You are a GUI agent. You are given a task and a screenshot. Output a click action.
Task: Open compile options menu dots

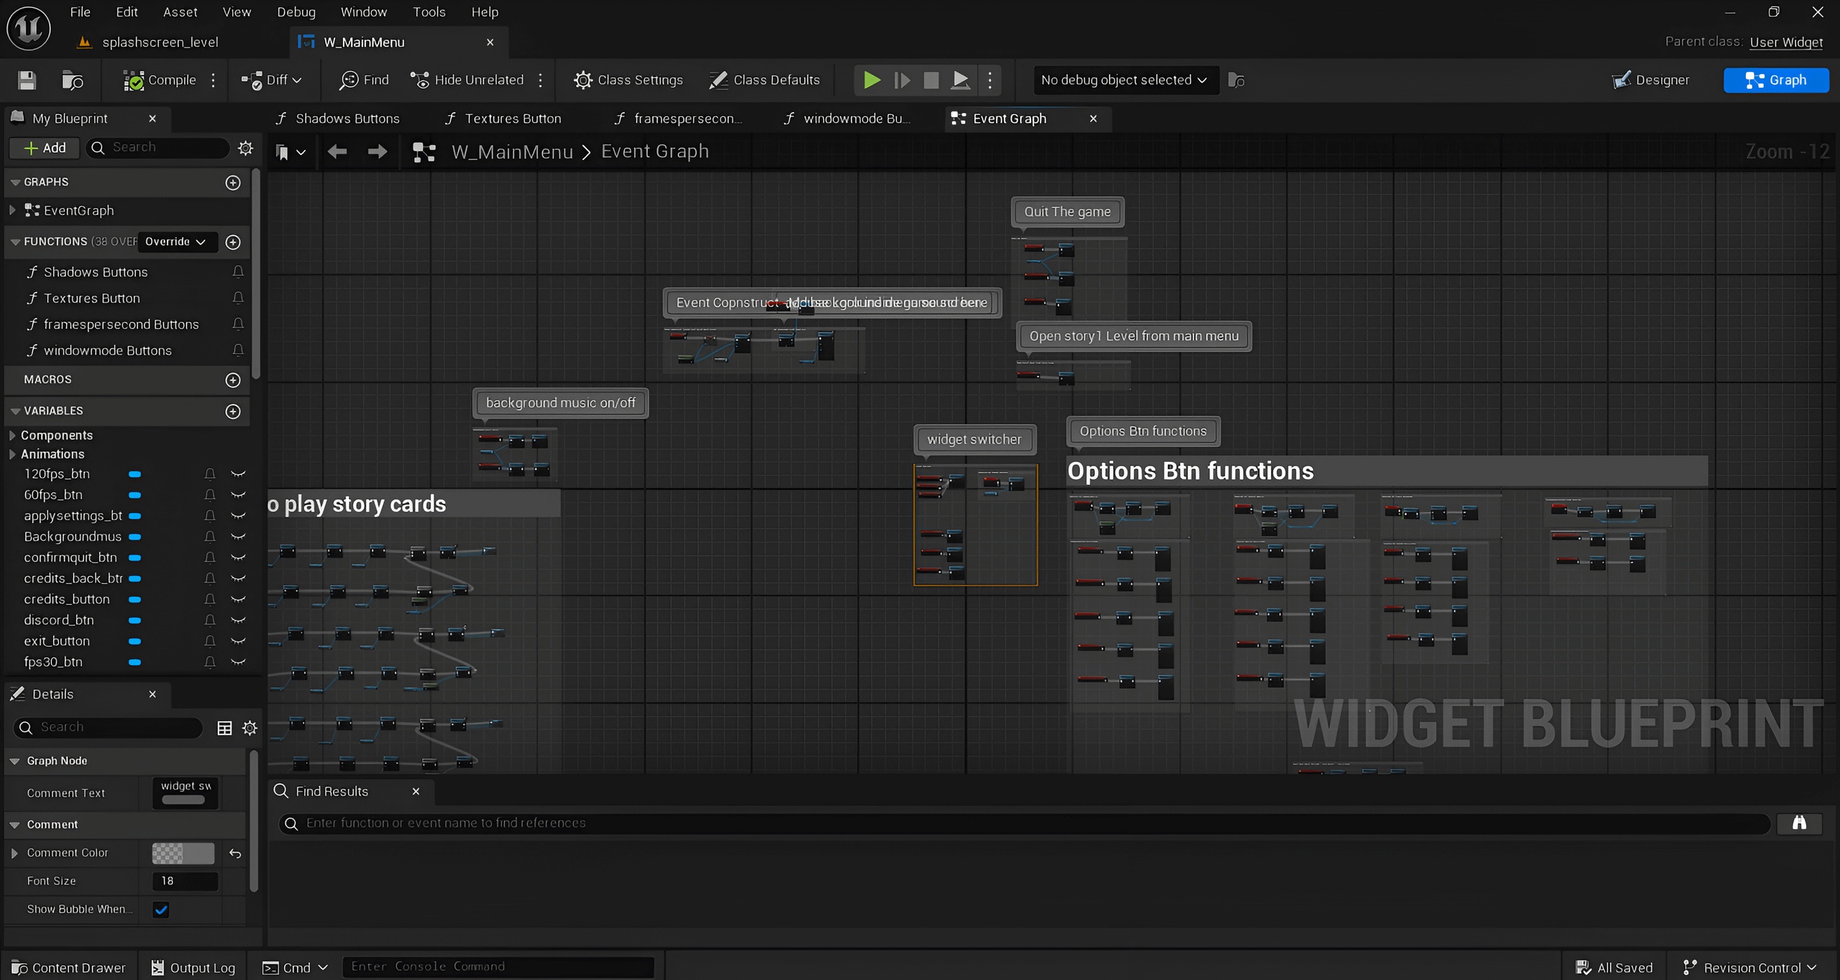click(x=213, y=80)
